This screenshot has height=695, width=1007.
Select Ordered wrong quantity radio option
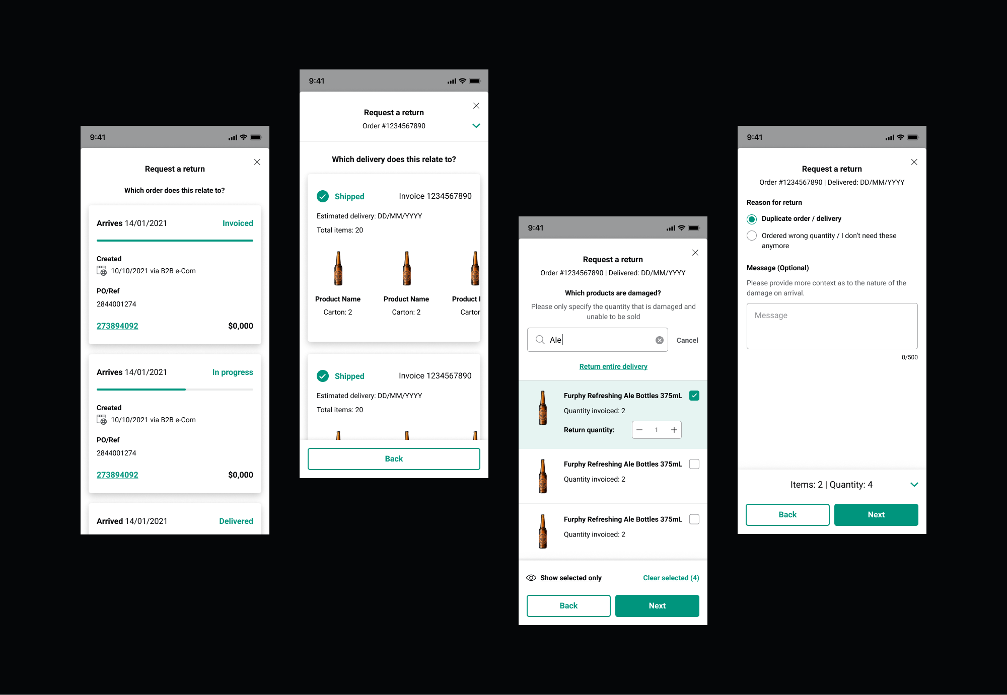(x=752, y=236)
